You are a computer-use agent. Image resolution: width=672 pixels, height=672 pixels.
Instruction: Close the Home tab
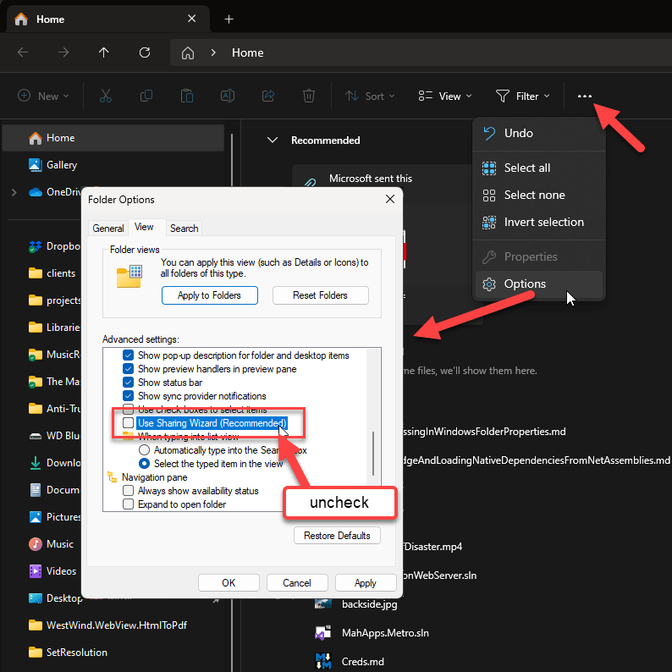coord(192,19)
